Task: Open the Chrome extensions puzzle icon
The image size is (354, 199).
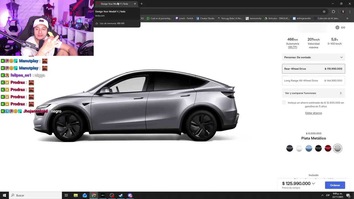Action: point(333,12)
